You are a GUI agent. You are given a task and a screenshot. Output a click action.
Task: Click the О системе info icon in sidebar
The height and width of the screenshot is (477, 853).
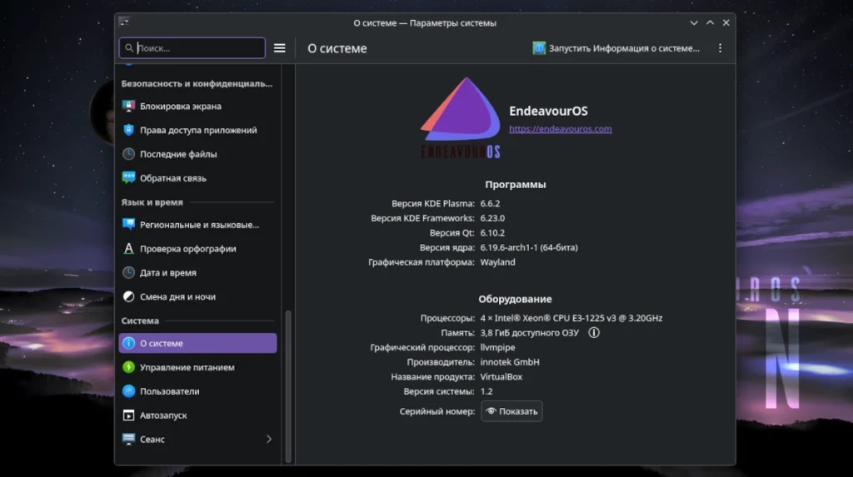128,343
